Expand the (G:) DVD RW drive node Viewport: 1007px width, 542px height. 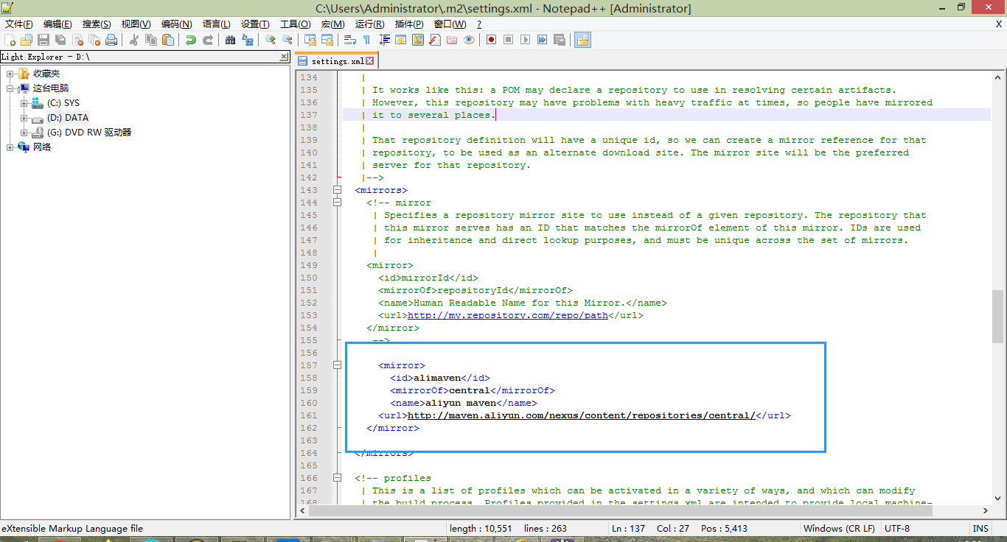[24, 133]
